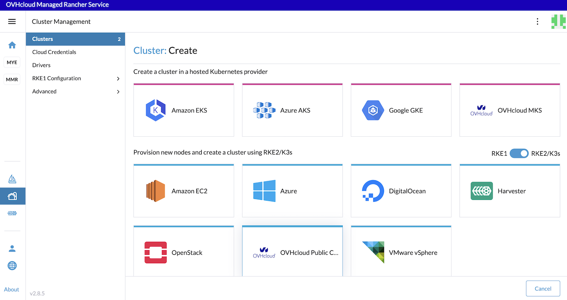Select the DigitalOcean node driver
Screen dimensions: 567x300
401,190
